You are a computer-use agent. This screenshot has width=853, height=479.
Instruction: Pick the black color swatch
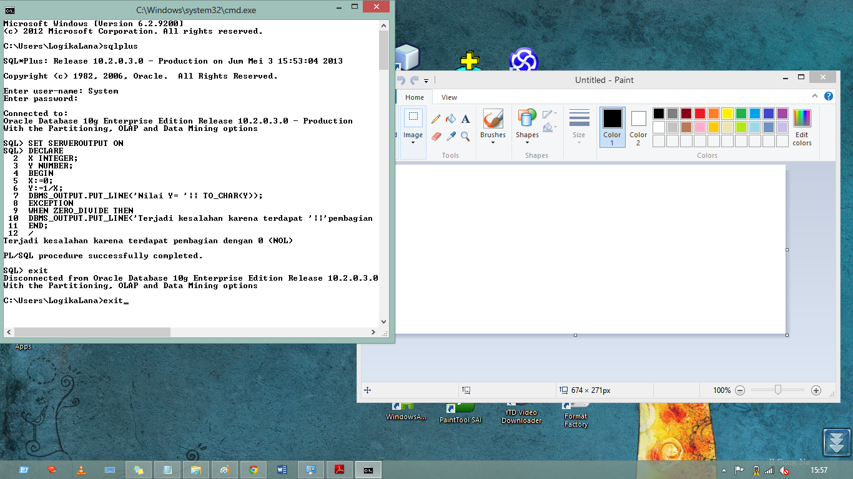click(x=659, y=114)
